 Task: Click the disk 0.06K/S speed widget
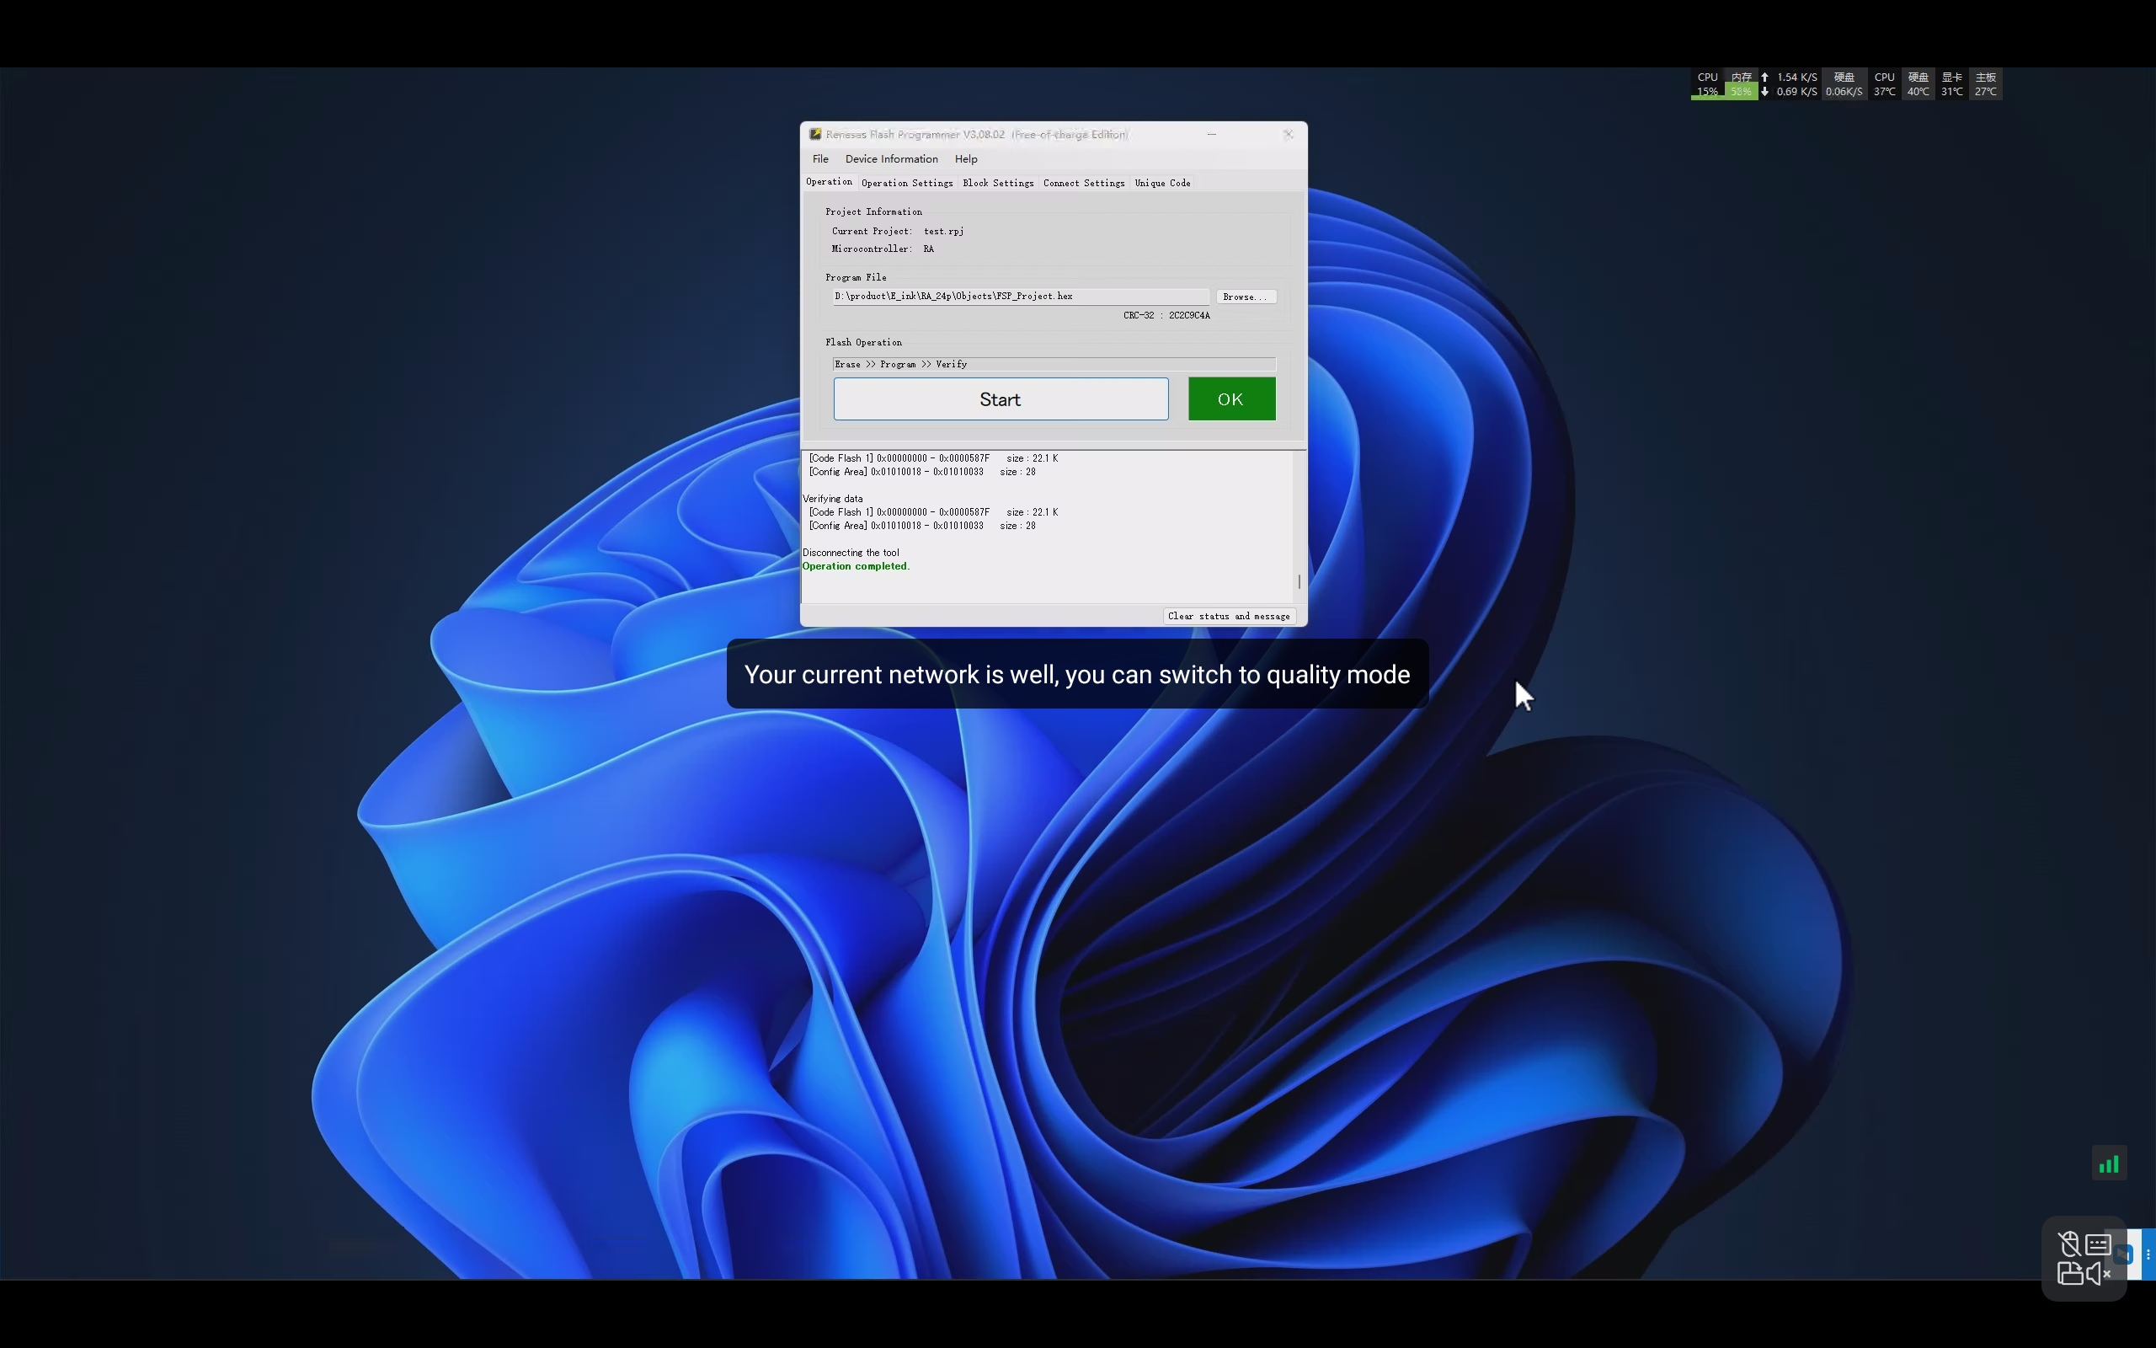point(1844,85)
